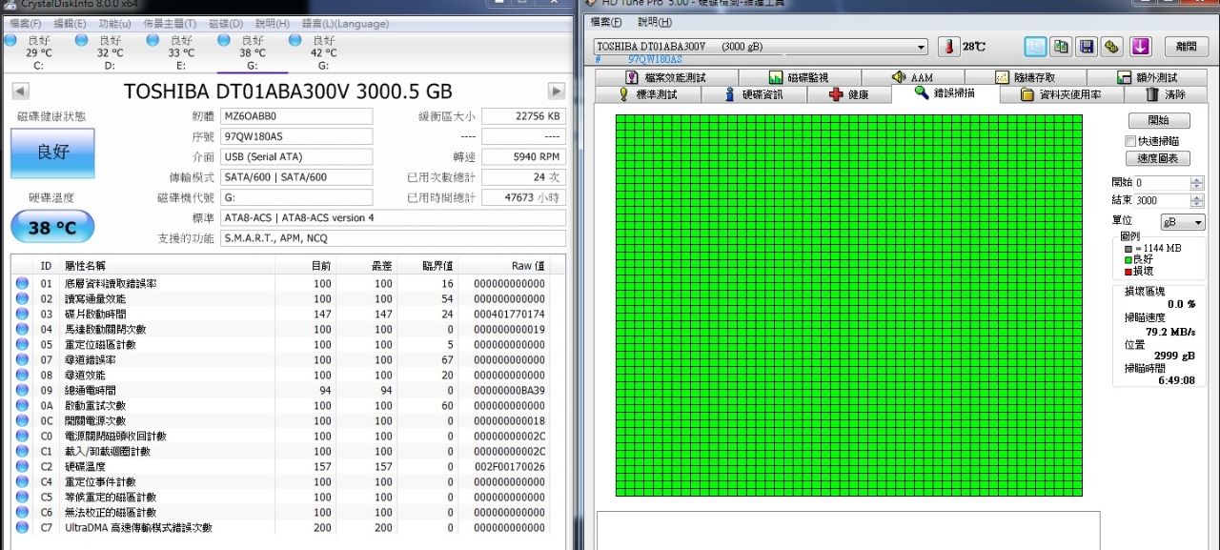Open the 功能 menu in CrystalDiskInfo
The height and width of the screenshot is (550, 1220).
point(114,23)
